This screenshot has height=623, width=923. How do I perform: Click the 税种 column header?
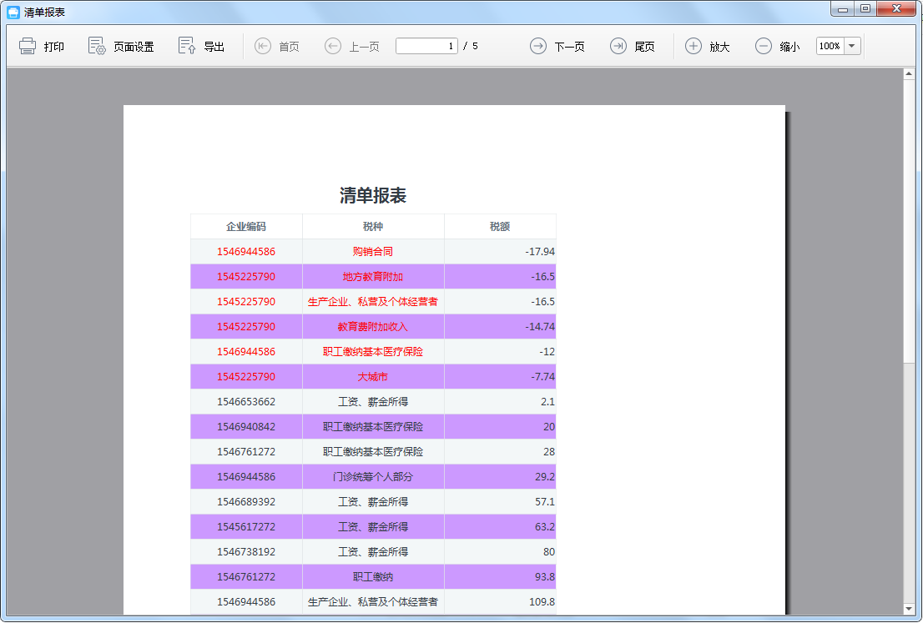[x=373, y=227]
